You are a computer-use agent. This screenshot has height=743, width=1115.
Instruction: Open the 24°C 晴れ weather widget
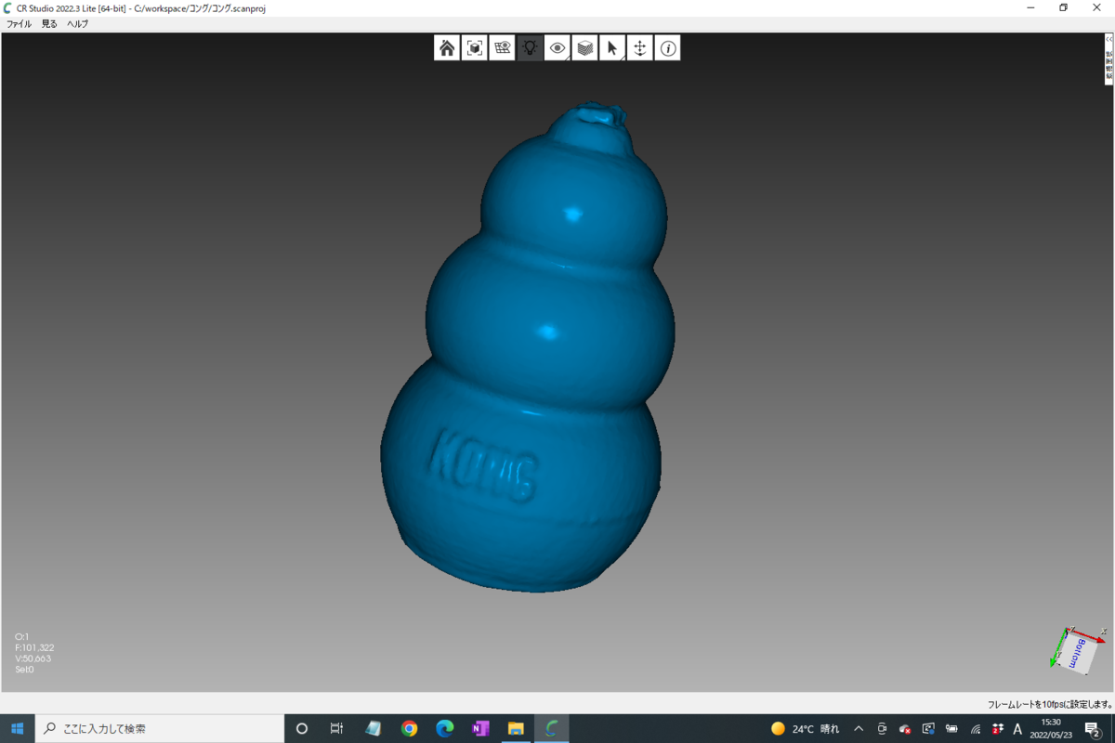point(805,729)
